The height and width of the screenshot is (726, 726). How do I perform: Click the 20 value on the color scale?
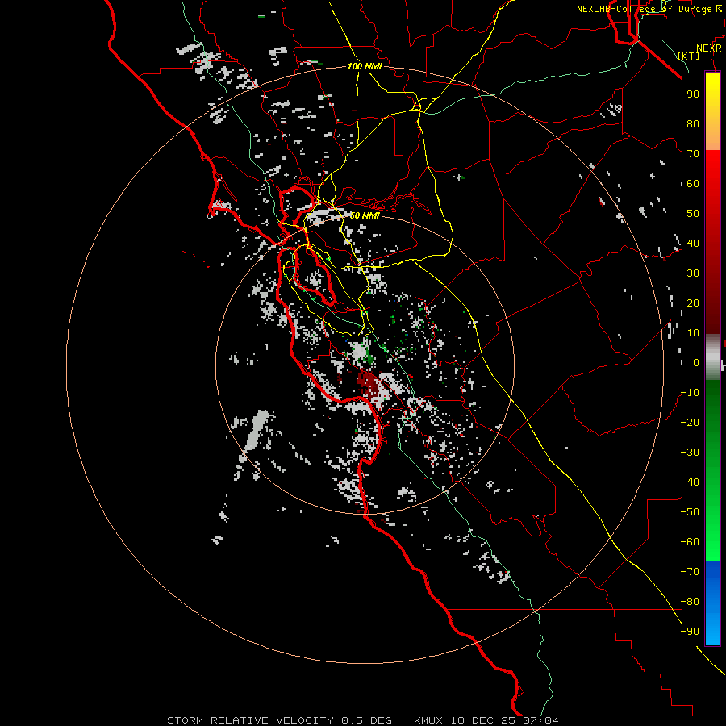click(x=693, y=302)
